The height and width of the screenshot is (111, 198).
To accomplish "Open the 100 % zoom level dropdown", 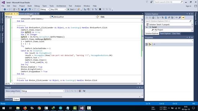I will (9, 84).
